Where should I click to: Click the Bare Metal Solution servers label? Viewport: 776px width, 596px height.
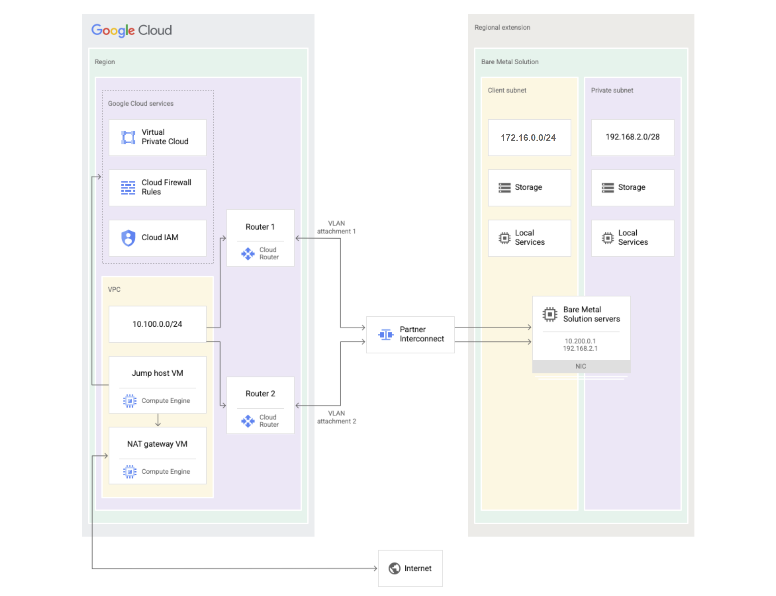coord(591,314)
